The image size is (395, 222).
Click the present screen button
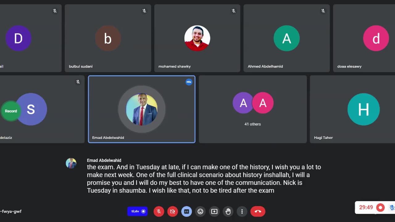click(x=214, y=211)
